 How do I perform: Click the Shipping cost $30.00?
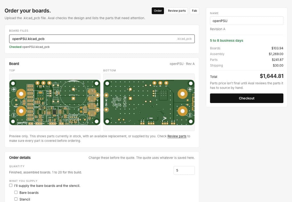click(x=278, y=66)
